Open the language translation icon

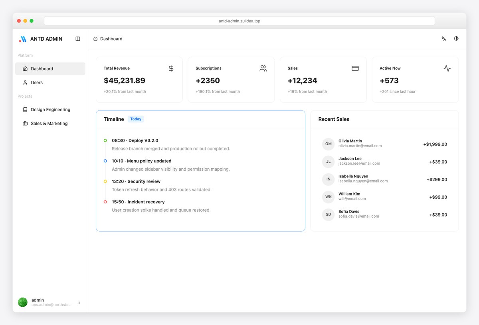pos(443,39)
